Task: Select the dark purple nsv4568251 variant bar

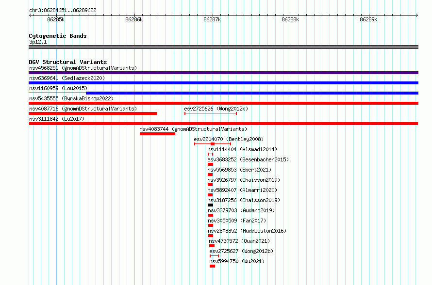Action: (223, 73)
